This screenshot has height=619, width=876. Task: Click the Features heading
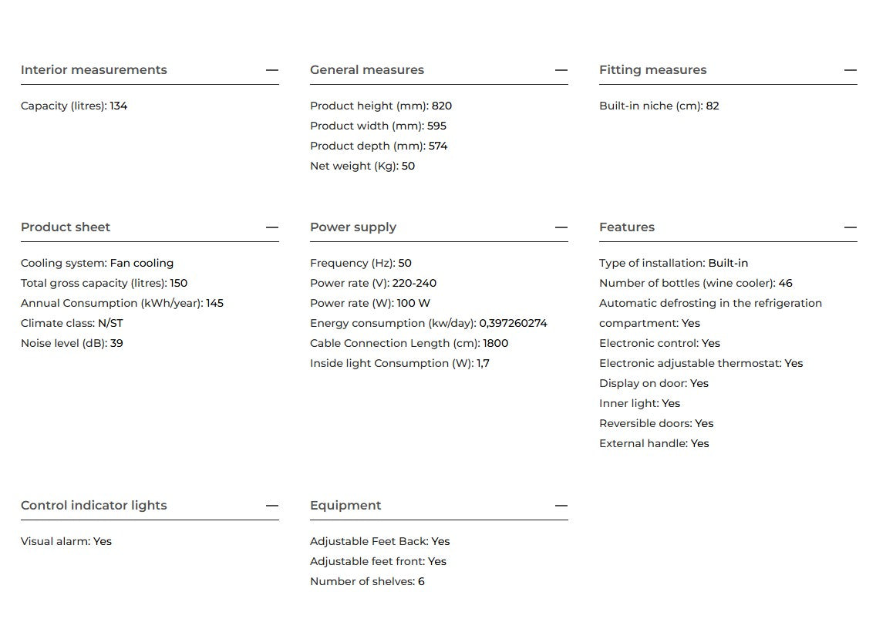(627, 227)
